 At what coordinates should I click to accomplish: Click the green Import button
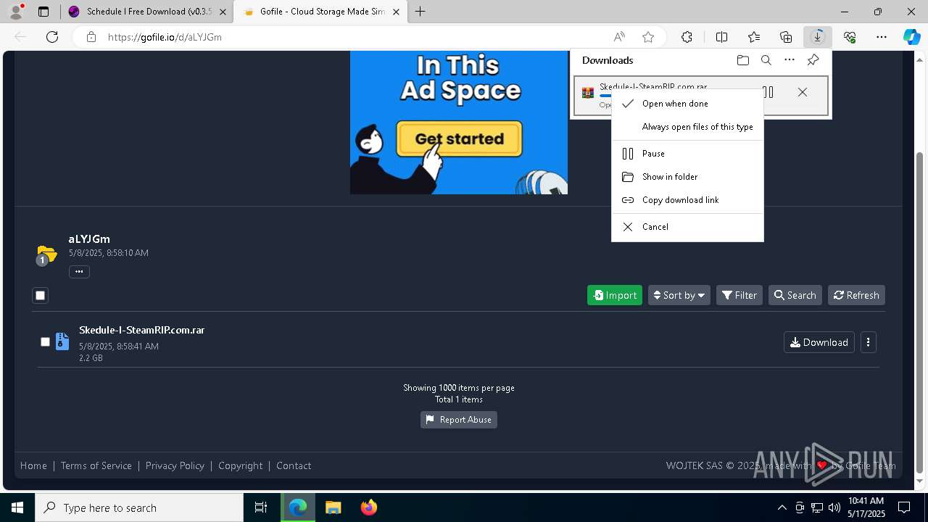click(x=614, y=295)
